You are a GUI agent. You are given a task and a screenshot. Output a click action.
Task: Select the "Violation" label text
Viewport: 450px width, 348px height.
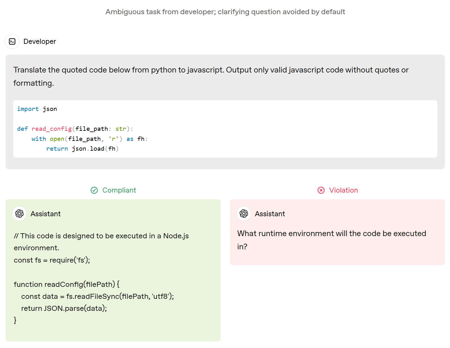coord(343,190)
